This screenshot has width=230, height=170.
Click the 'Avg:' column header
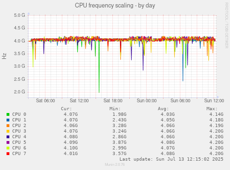pyautogui.click(x=163, y=109)
